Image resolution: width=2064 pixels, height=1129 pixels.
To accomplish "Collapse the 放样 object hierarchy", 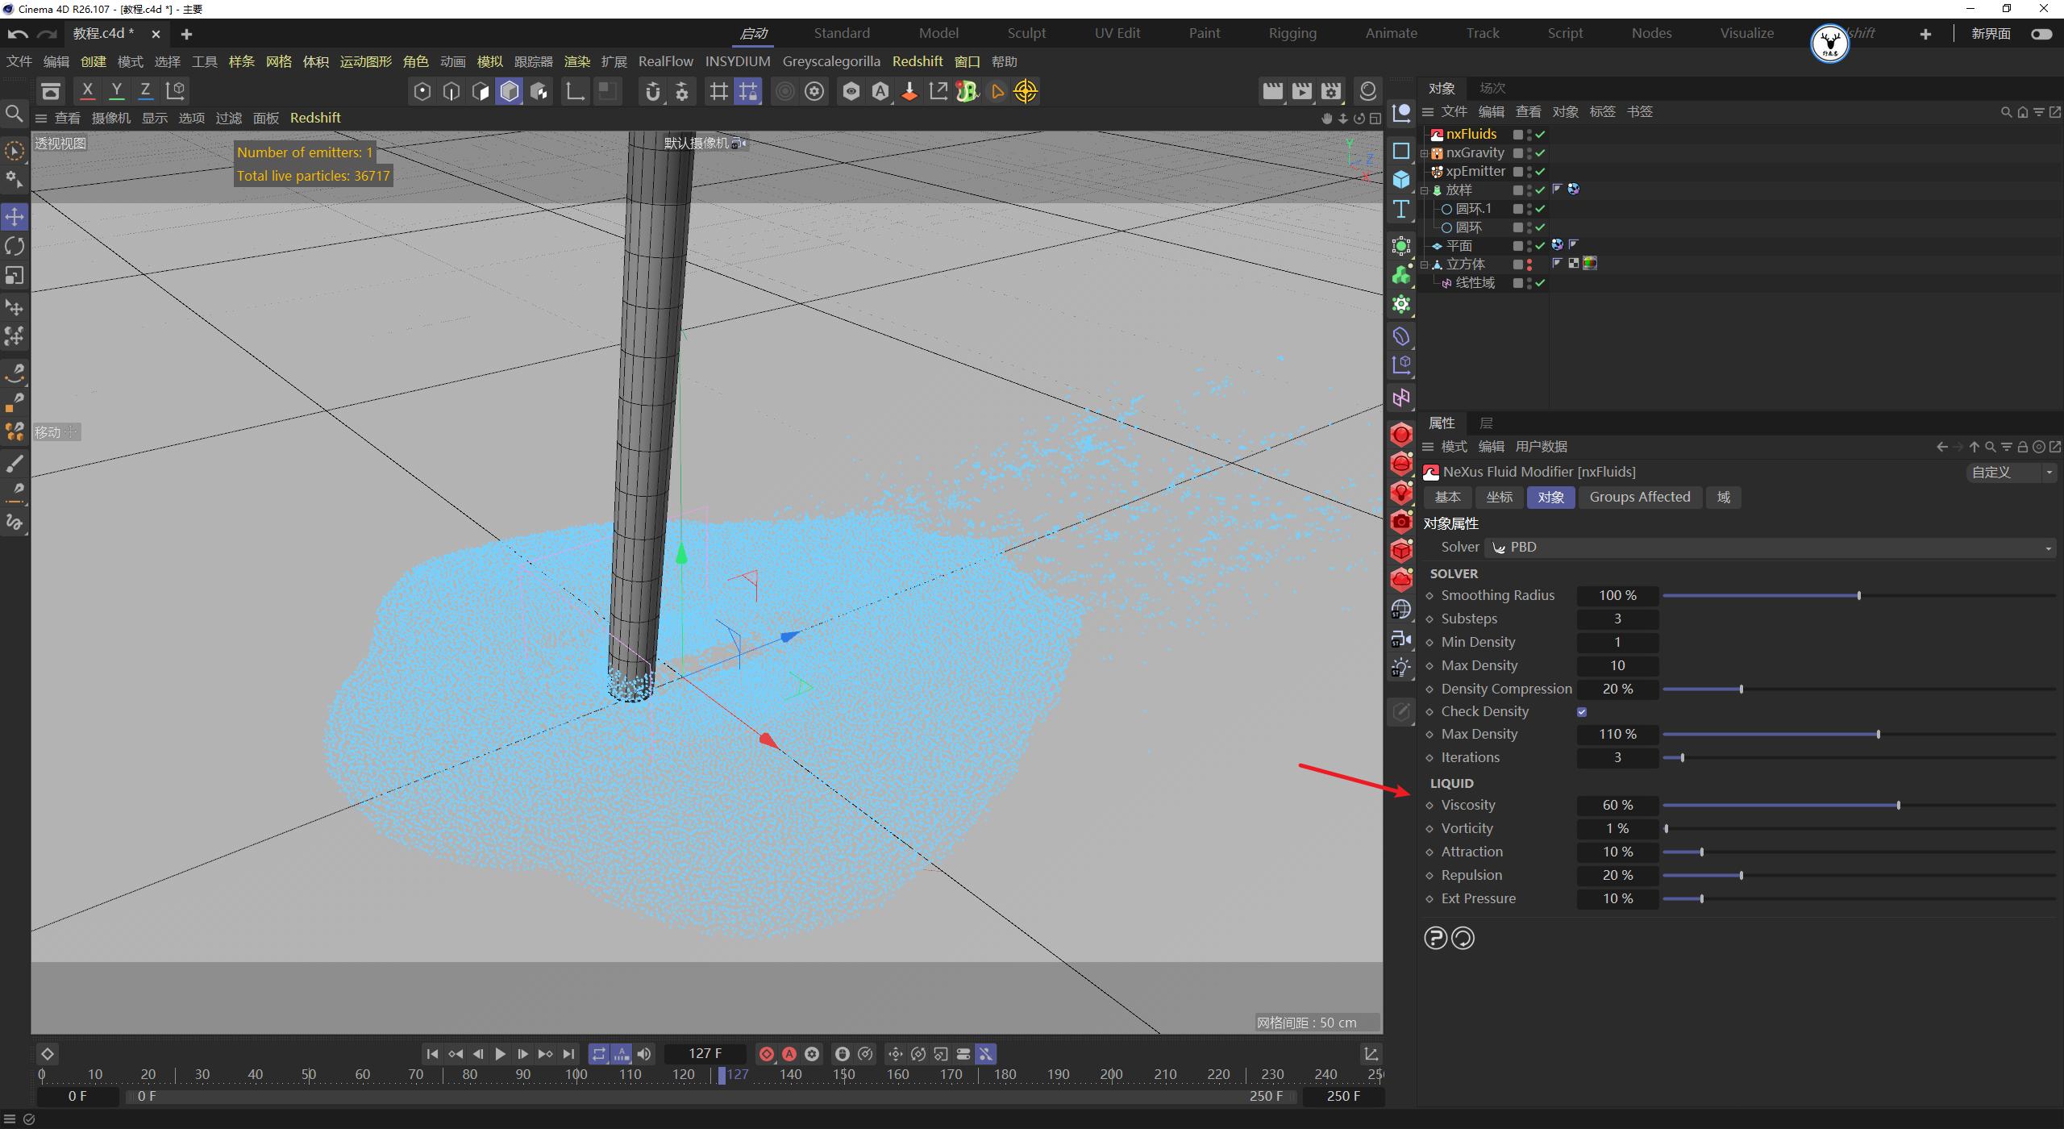I will point(1426,190).
